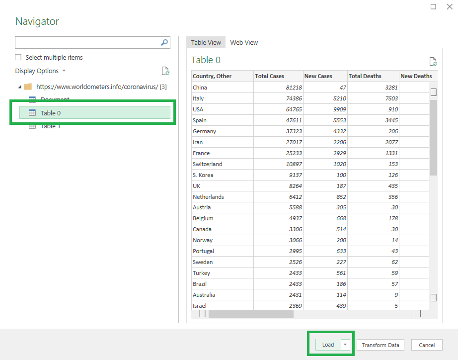Viewport: 458px width, 360px height.
Task: Click the preview scroll up arrow
Action: tap(434, 92)
